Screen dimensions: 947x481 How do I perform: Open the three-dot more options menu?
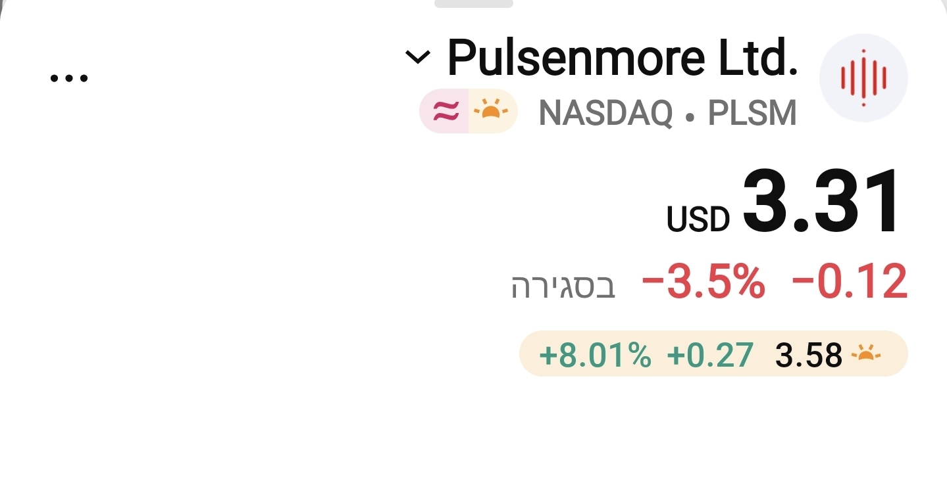(69, 78)
